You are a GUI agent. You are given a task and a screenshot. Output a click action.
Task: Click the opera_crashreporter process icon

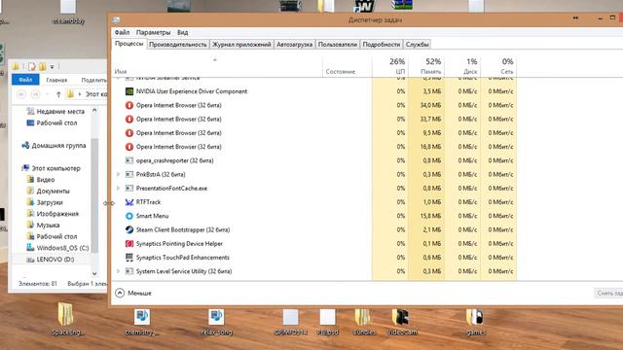click(x=129, y=160)
